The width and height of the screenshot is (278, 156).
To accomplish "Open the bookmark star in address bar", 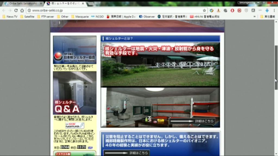I will click(x=204, y=10).
